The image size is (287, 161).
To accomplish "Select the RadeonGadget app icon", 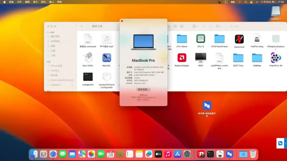I will click(x=182, y=58).
